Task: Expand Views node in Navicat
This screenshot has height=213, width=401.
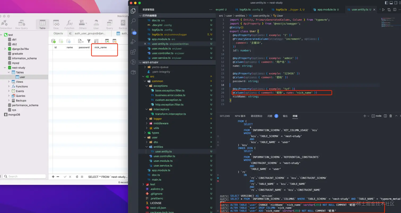Action: (9, 82)
